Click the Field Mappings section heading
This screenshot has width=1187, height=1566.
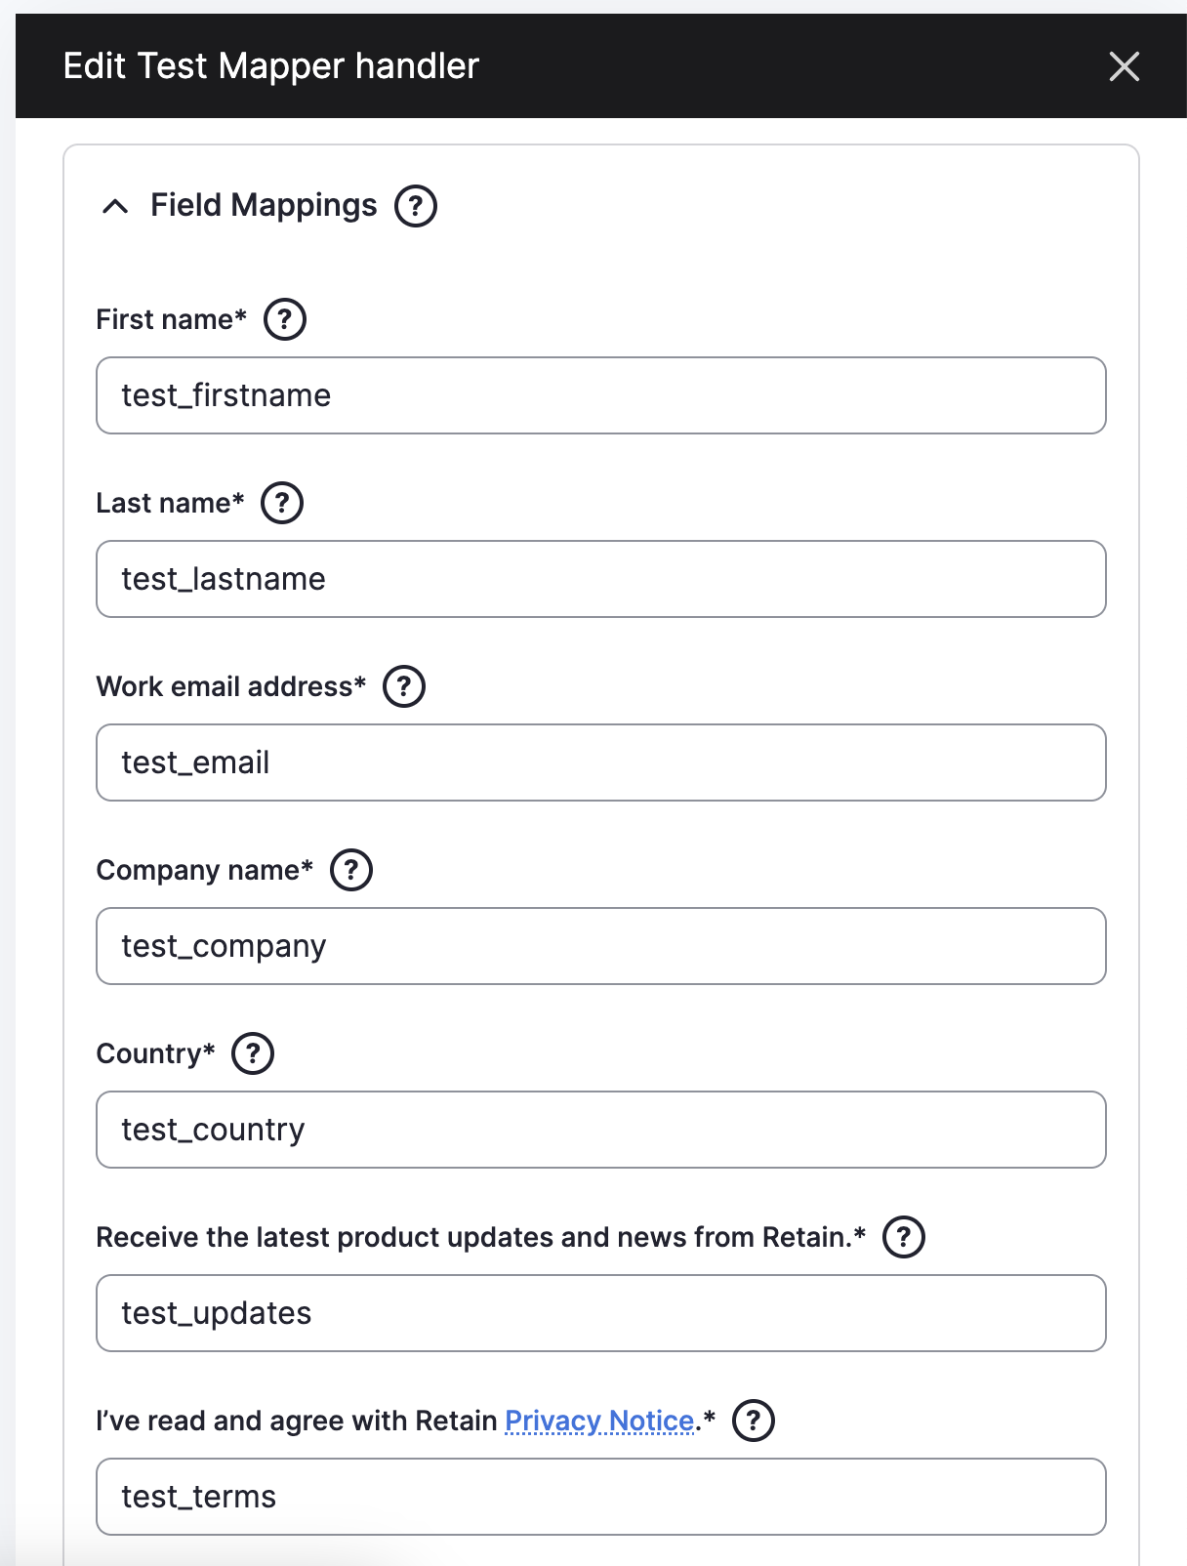tap(264, 205)
